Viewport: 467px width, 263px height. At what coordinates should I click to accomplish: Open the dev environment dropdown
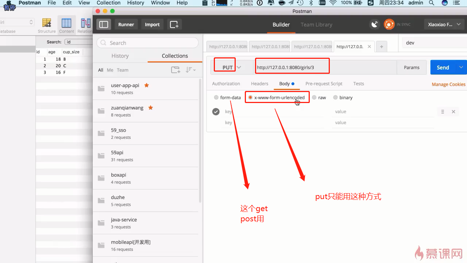coord(434,43)
